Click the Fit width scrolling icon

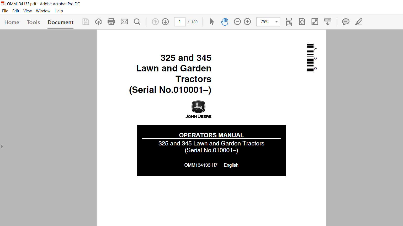click(289, 22)
